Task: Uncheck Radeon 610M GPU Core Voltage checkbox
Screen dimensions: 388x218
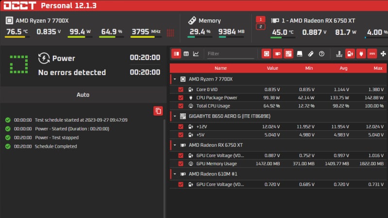Action: [181, 185]
